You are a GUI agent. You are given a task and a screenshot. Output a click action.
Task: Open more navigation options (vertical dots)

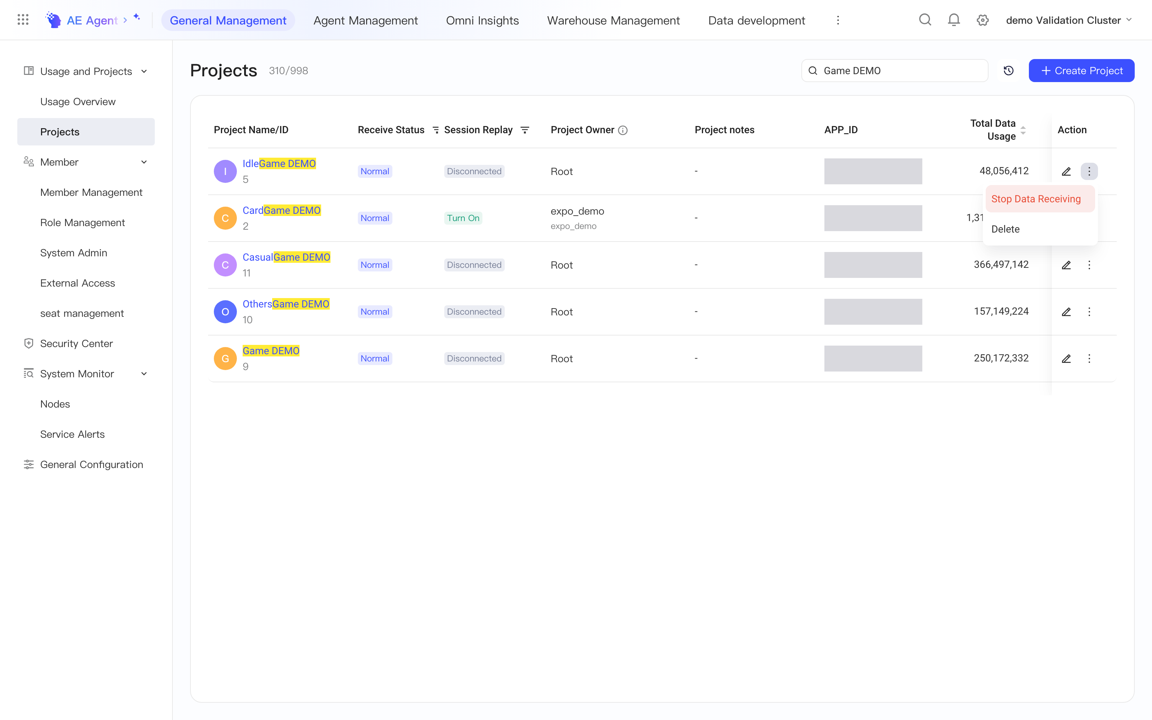coord(838,20)
